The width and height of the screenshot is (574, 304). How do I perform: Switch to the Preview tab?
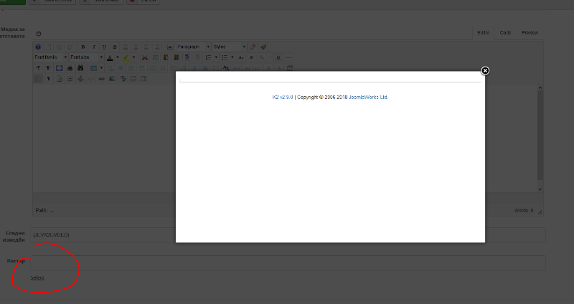530,32
